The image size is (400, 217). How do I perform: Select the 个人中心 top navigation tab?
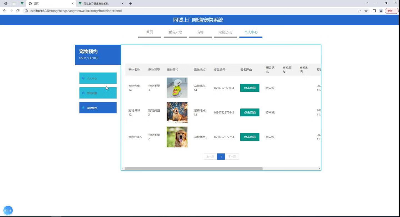(251, 32)
